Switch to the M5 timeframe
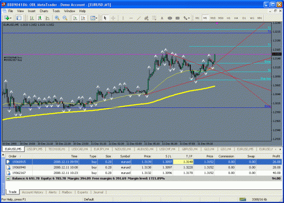 pos(205,18)
